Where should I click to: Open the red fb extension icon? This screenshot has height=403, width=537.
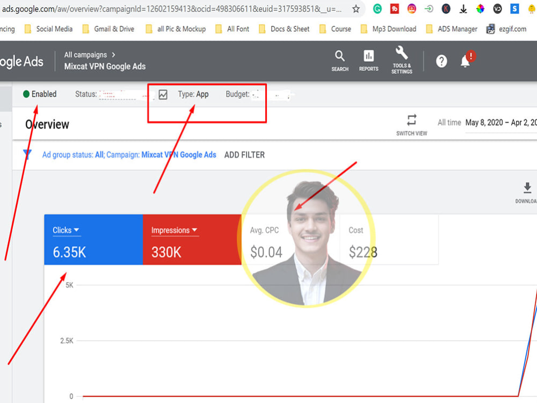(x=395, y=9)
